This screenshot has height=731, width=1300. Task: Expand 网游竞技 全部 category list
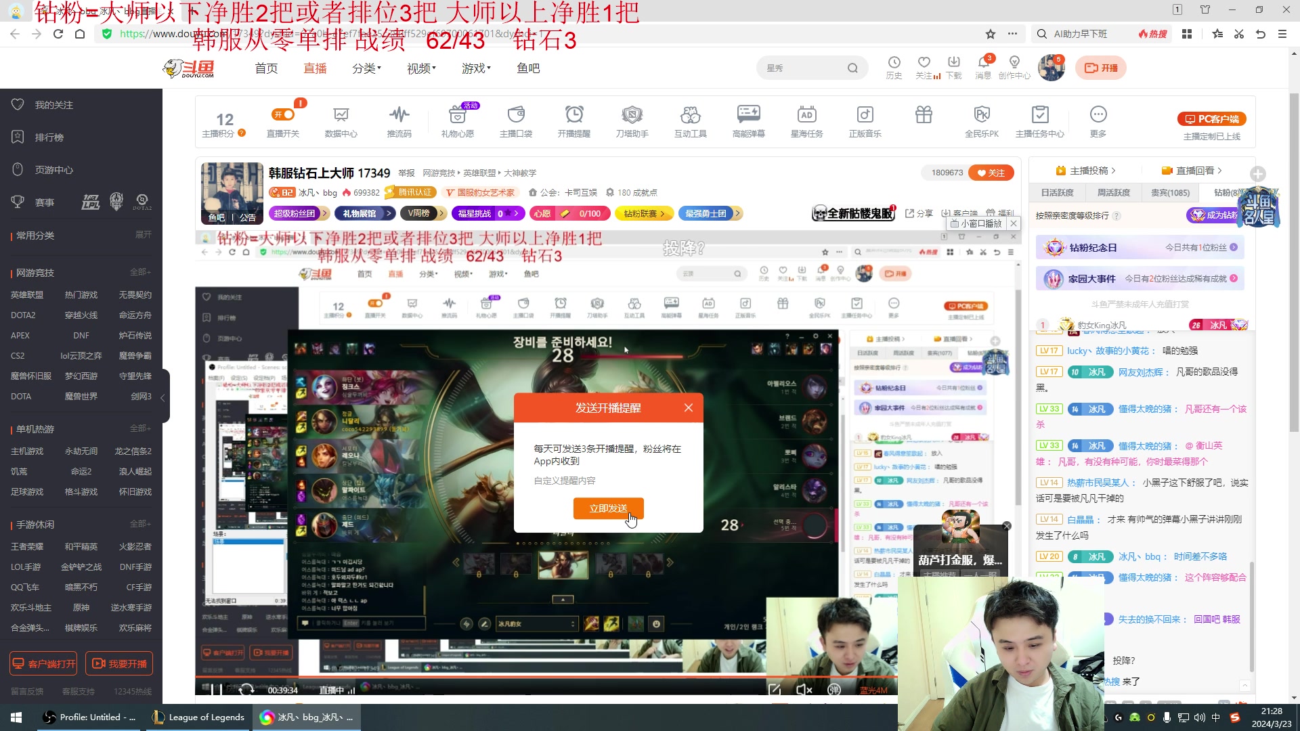pos(141,272)
